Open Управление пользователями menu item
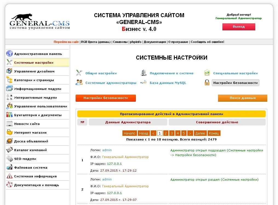The image size is (278, 205). pyautogui.click(x=41, y=106)
